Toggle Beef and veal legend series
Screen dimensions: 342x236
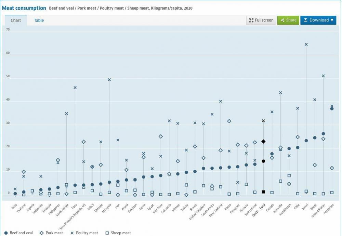18,233
